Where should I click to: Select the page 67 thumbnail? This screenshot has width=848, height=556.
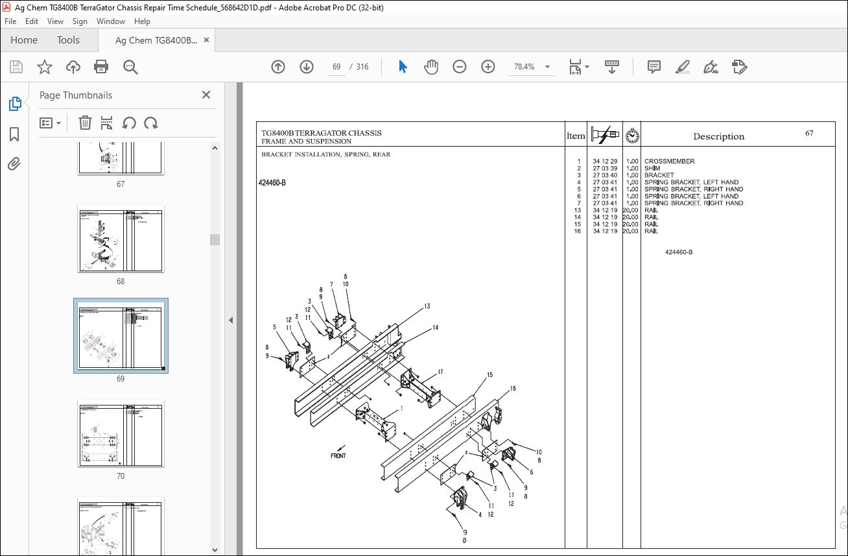(x=121, y=158)
